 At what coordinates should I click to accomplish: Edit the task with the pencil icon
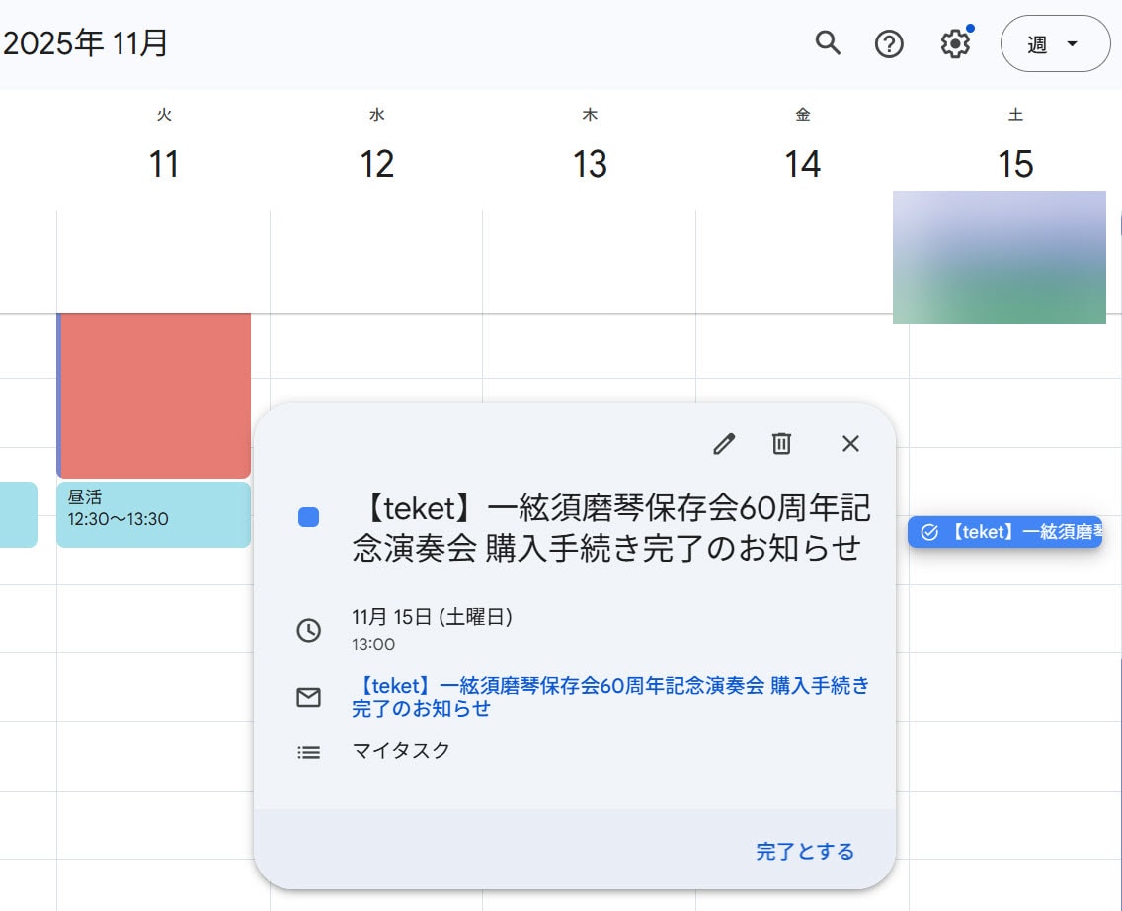pos(724,444)
